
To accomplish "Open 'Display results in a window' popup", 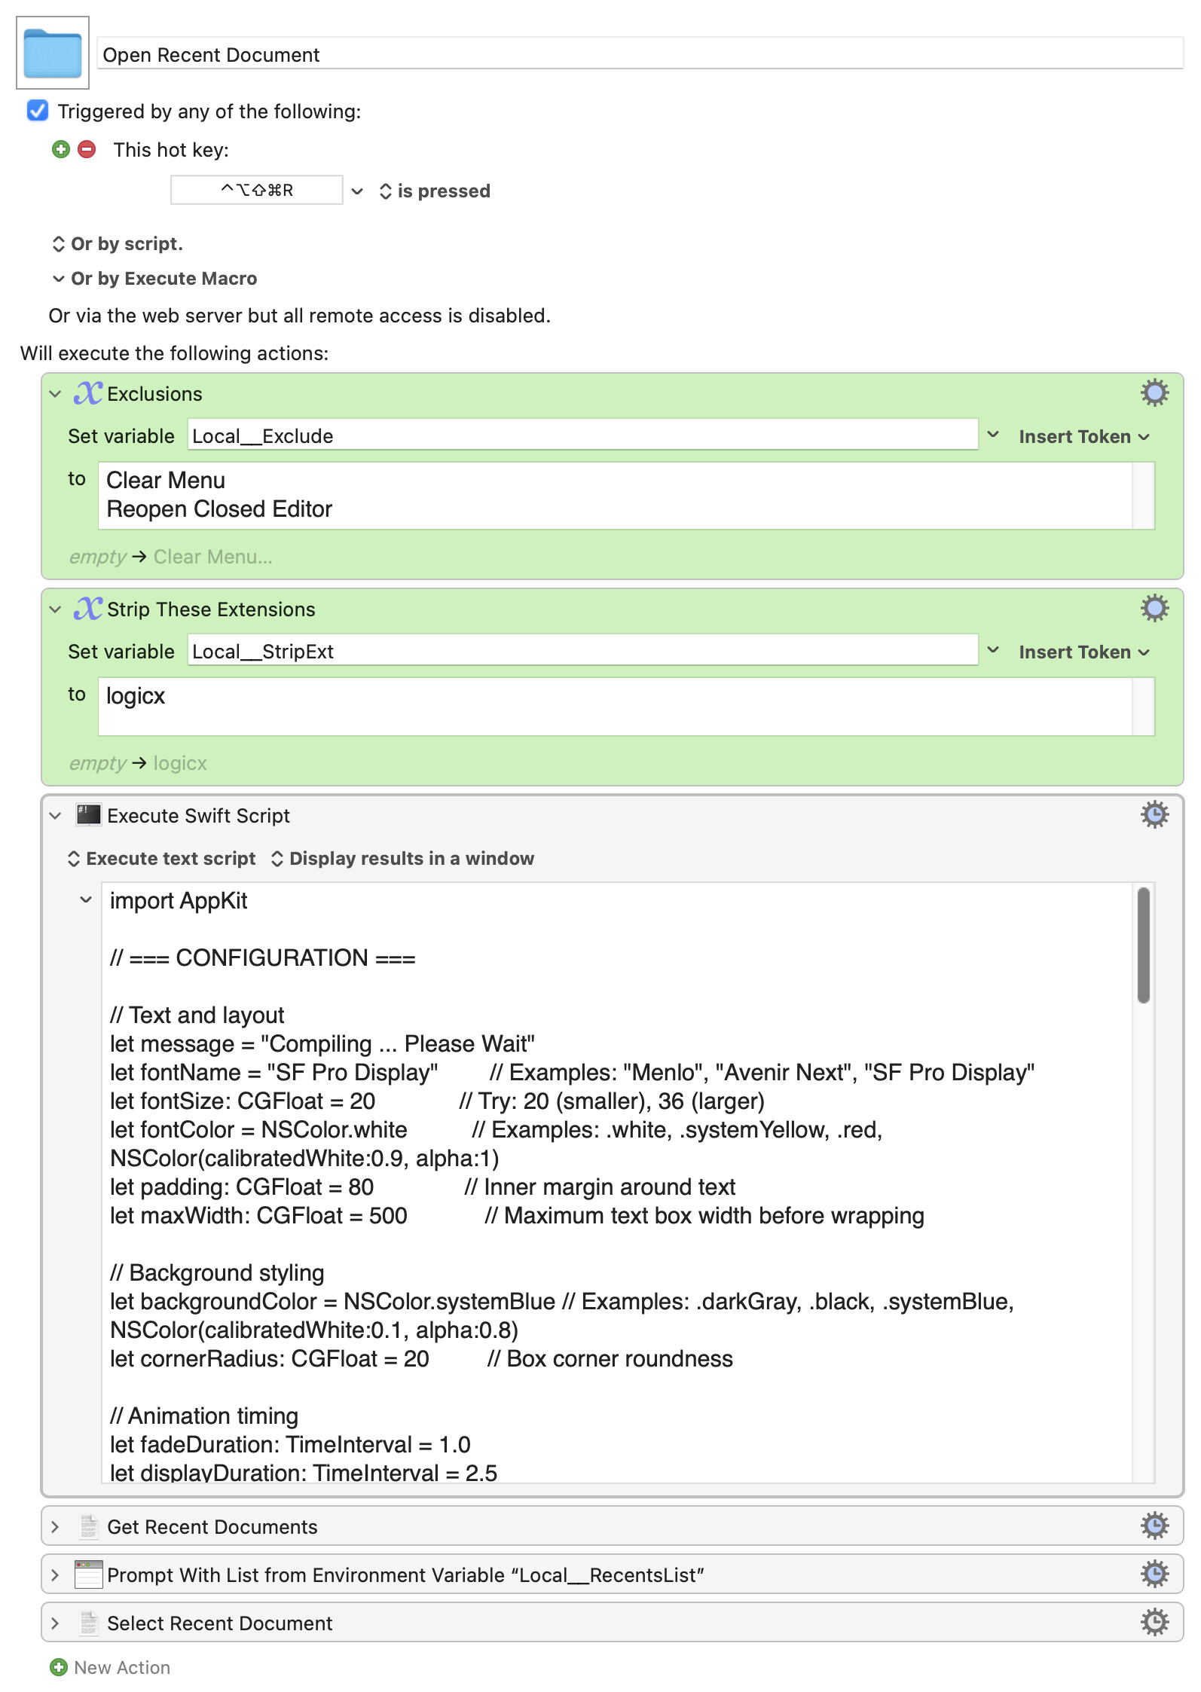I will pyautogui.click(x=403, y=859).
